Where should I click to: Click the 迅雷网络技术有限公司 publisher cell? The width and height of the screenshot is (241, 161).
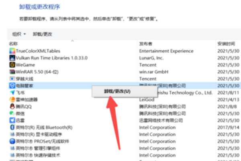(x=161, y=120)
